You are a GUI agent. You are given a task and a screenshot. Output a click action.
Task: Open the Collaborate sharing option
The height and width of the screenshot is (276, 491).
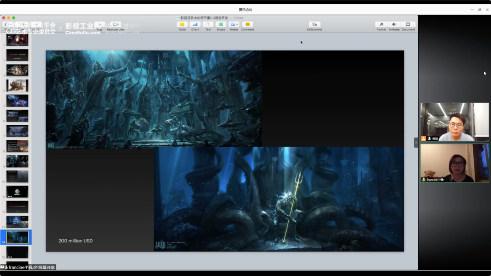pyautogui.click(x=314, y=25)
